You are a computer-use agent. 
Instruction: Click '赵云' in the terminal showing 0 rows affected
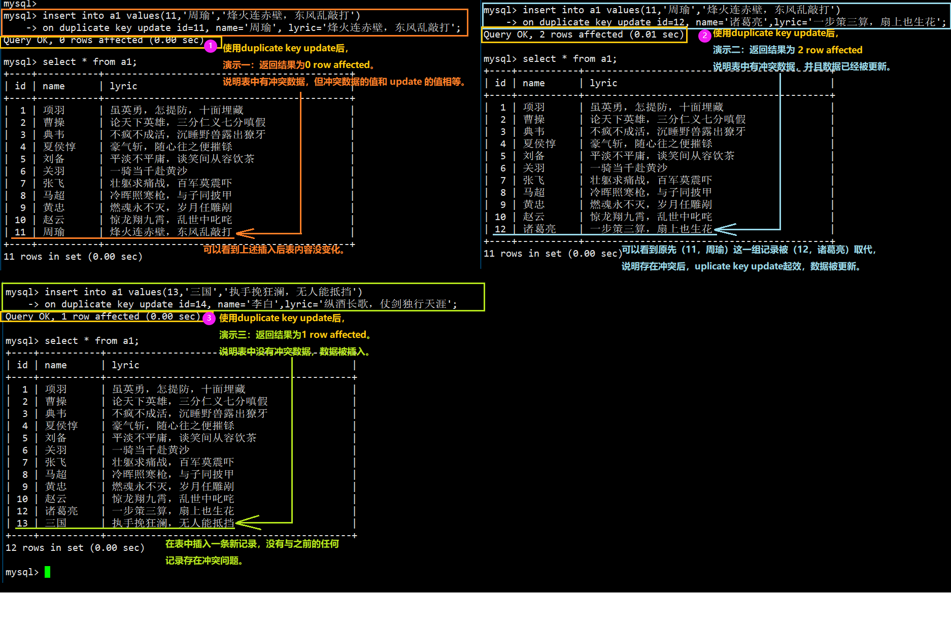(54, 220)
